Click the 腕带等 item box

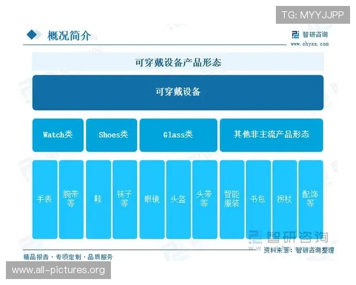tap(71, 199)
